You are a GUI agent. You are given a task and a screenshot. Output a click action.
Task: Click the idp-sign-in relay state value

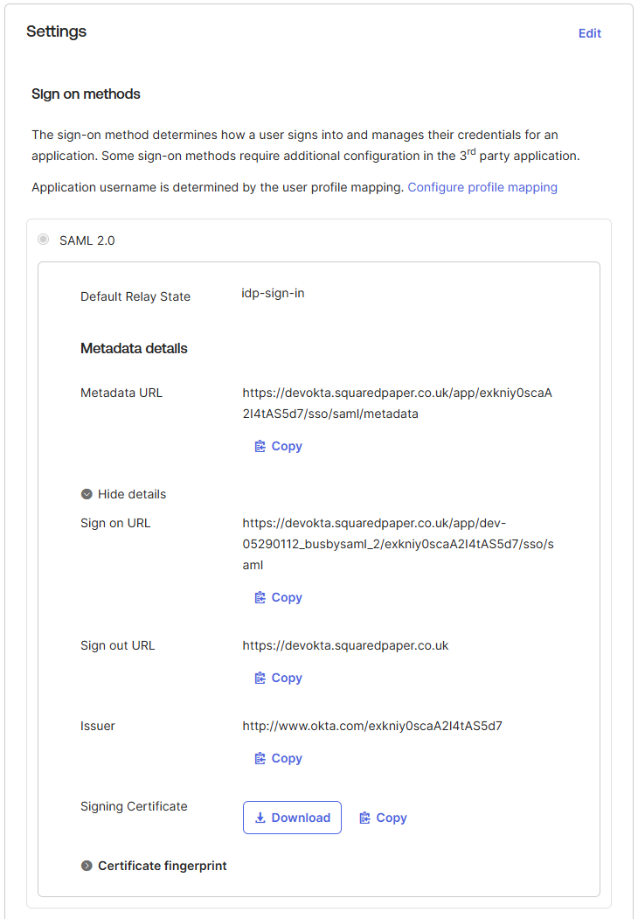tap(273, 293)
